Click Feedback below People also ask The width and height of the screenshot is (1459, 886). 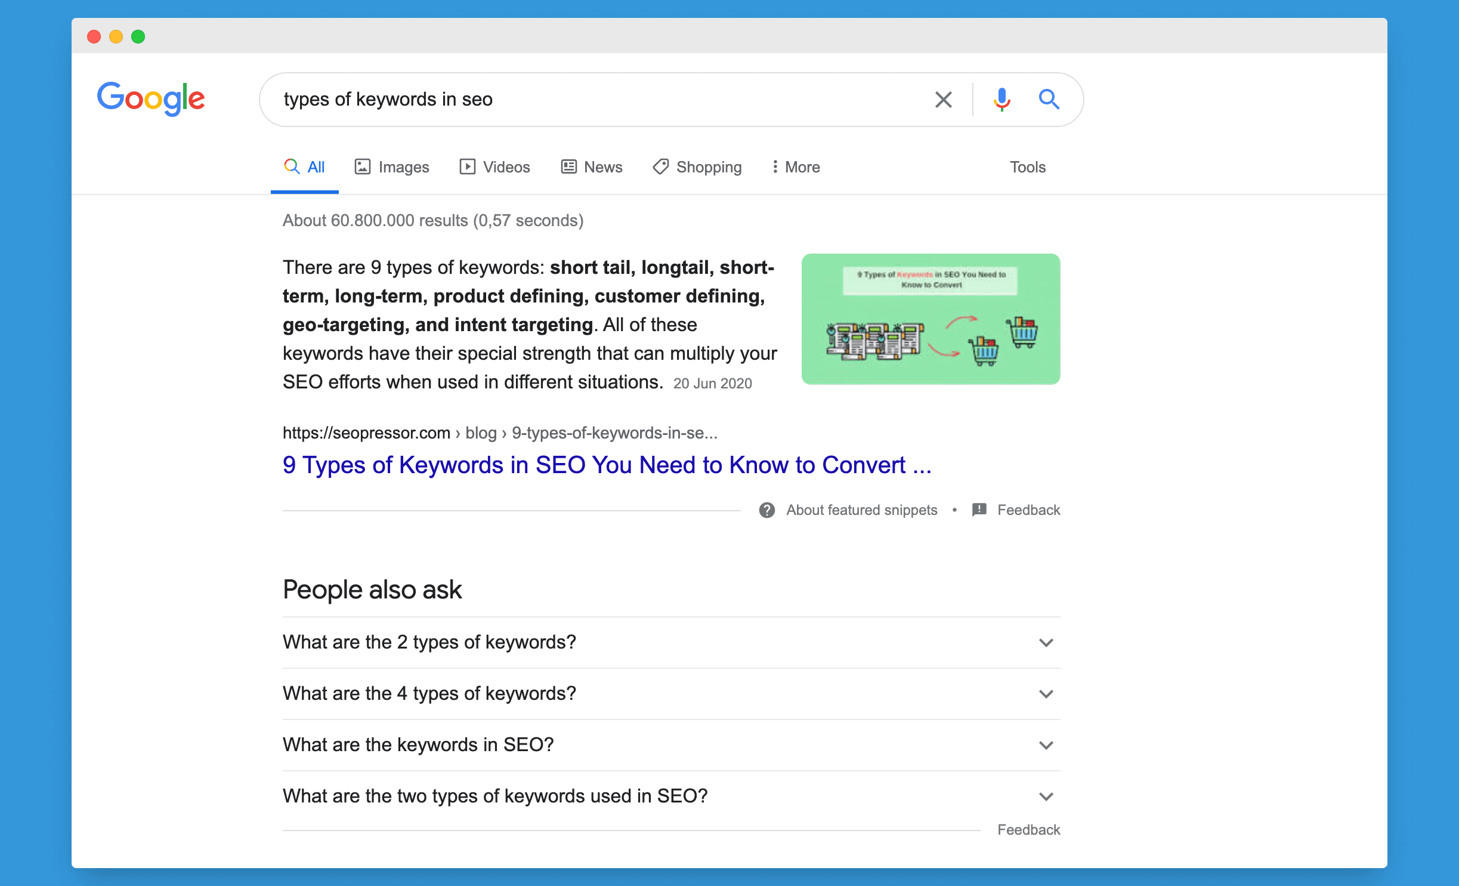click(x=1028, y=830)
